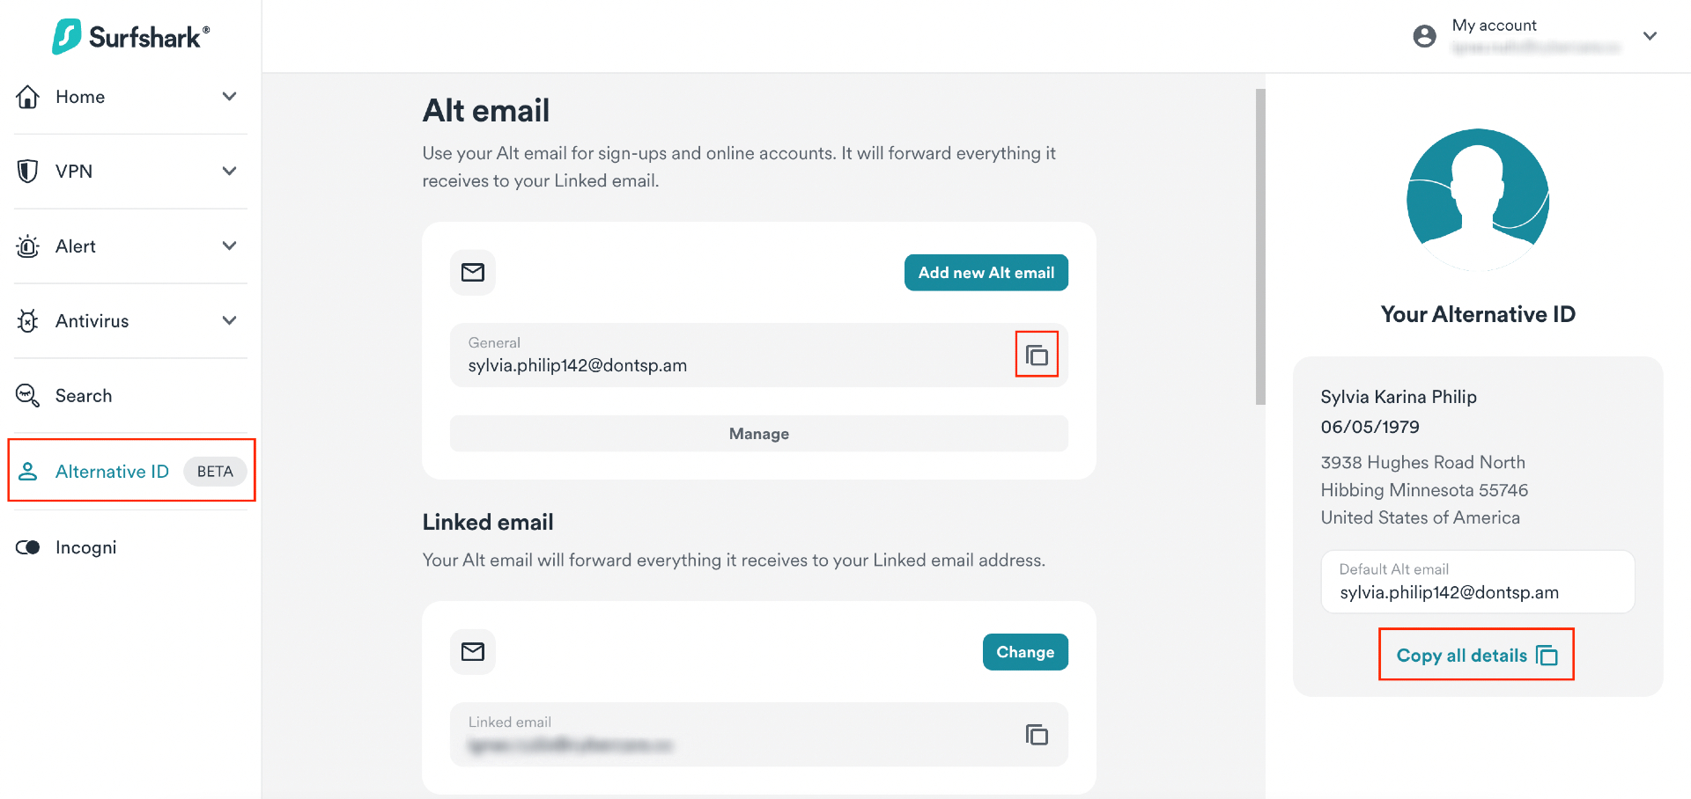Click the page vertical scrollbar
The height and width of the screenshot is (799, 1691).
click(1260, 246)
